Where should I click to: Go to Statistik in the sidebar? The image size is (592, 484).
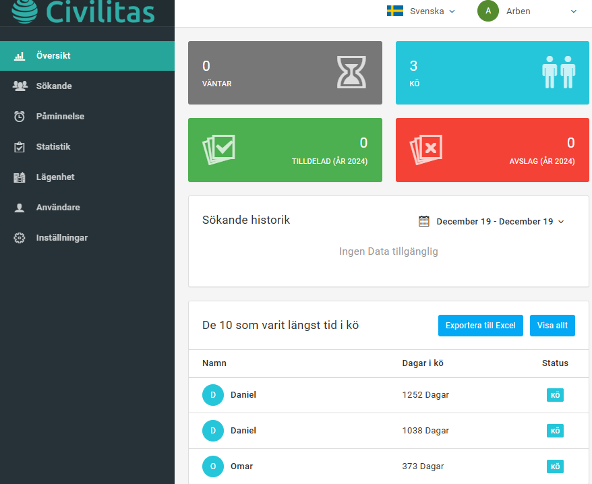(x=53, y=147)
